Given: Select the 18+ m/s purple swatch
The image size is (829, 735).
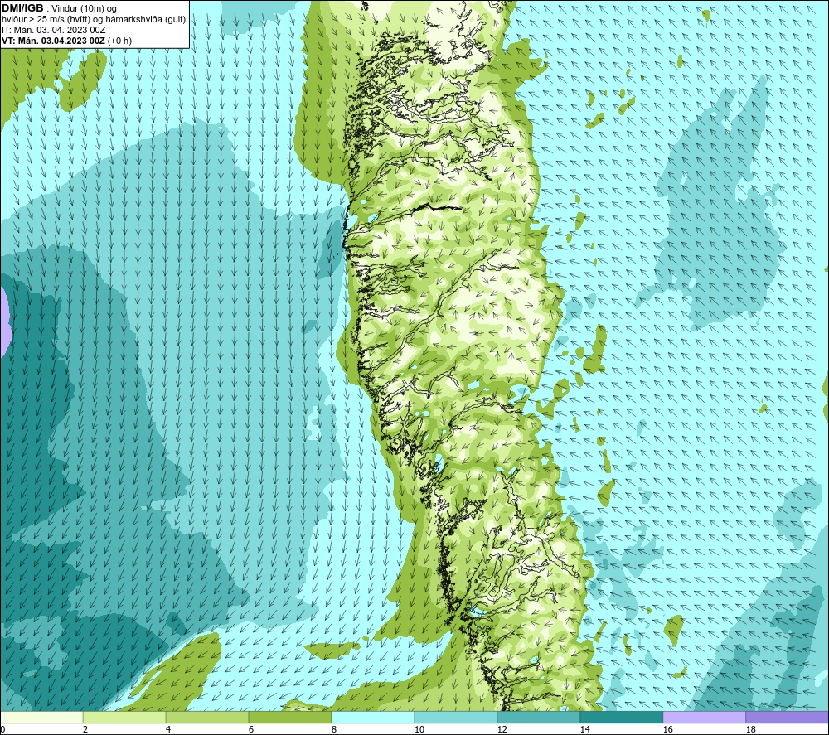Looking at the screenshot, I should [x=787, y=717].
